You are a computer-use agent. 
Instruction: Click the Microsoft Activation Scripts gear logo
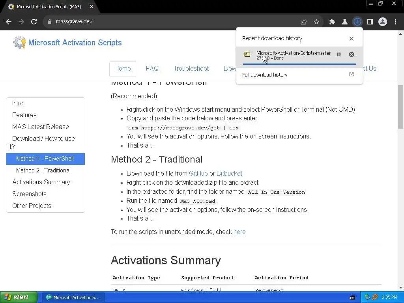point(20,42)
